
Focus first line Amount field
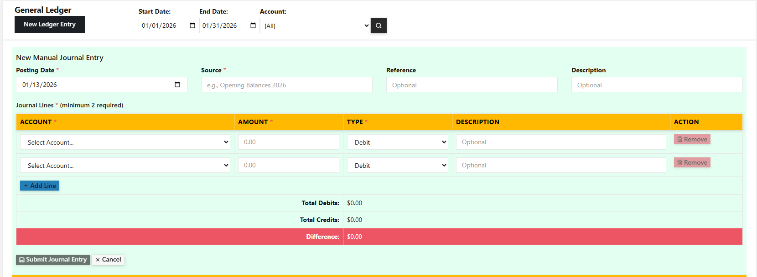pos(288,142)
